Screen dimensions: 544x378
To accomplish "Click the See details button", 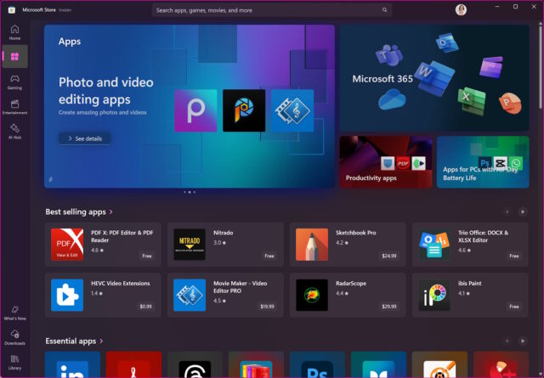I will tap(84, 138).
